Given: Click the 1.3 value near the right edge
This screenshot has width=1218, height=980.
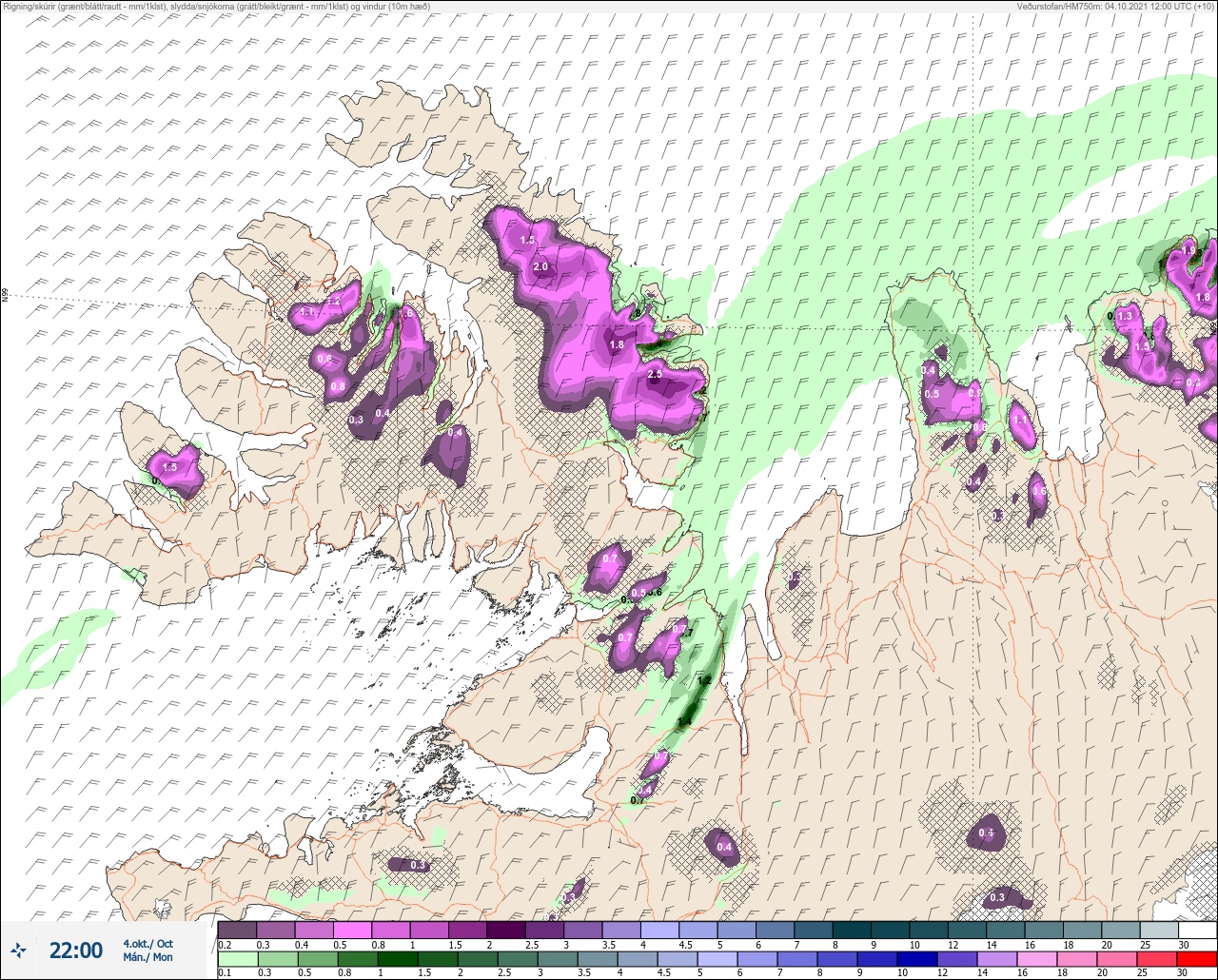Looking at the screenshot, I should point(1126,316).
